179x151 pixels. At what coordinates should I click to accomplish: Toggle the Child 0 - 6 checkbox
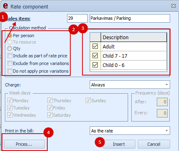click(x=95, y=65)
